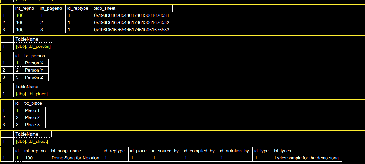Select the Person X cell
The width and height of the screenshot is (365, 164).
[34, 63]
